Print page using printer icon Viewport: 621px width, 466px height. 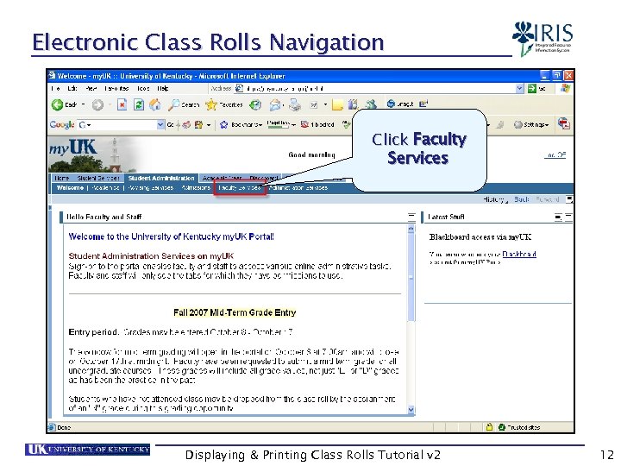click(x=294, y=104)
